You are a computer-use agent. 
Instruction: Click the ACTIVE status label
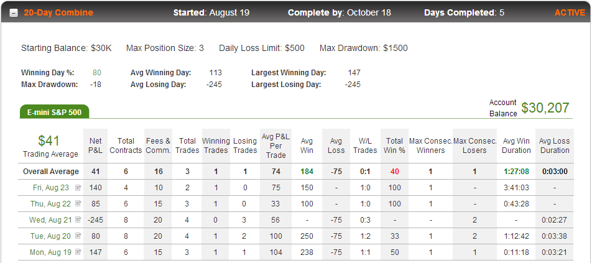tap(570, 12)
